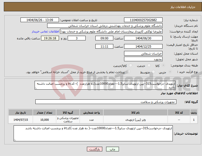The height and width of the screenshot is (156, 202).
Task: Click the کد کالا column header
Action: (x=179, y=112)
